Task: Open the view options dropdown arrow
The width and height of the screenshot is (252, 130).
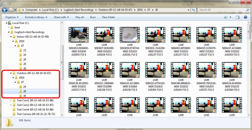Action: (230, 17)
